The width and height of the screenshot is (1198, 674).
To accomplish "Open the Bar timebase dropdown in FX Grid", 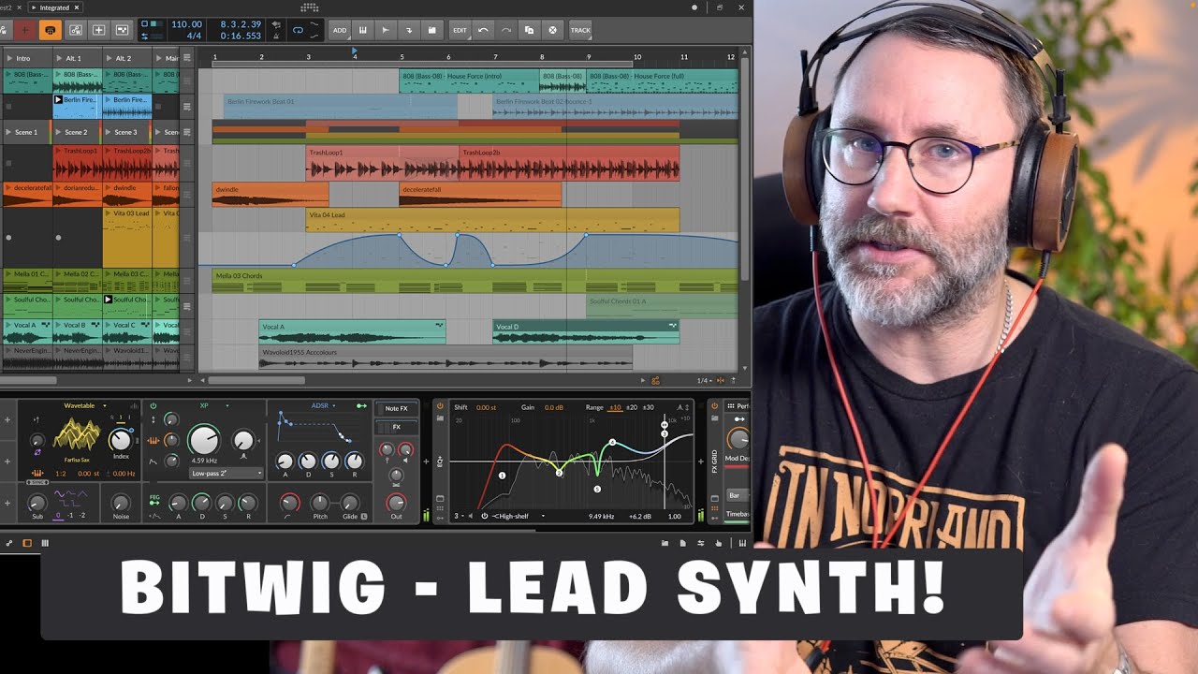I will [738, 495].
